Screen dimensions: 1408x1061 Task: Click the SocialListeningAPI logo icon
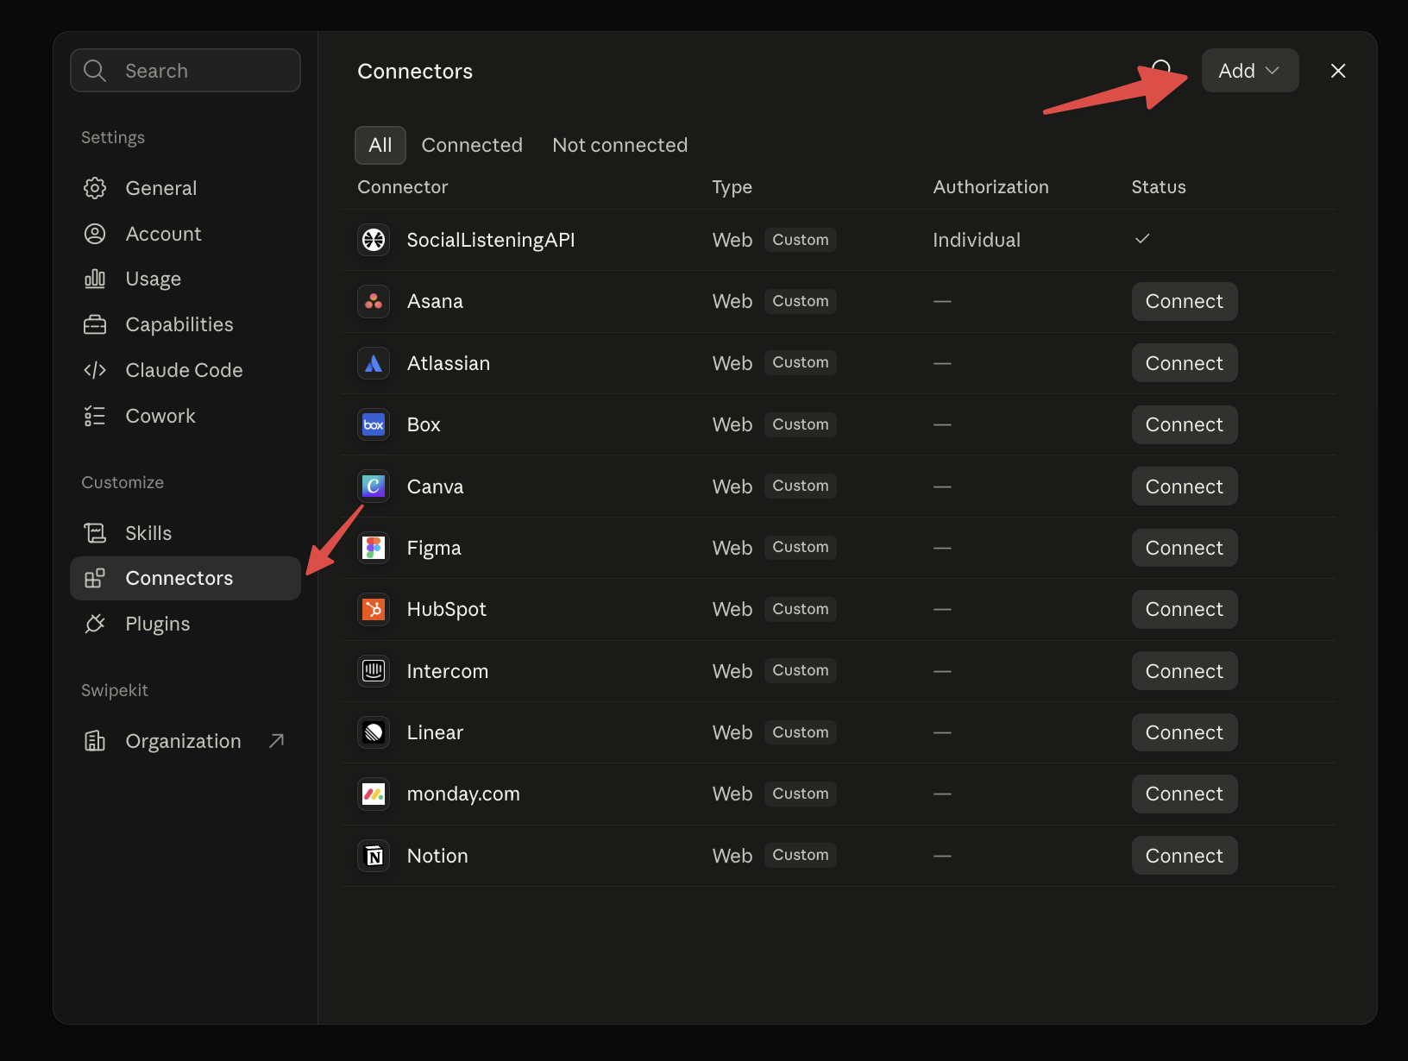pyautogui.click(x=374, y=240)
